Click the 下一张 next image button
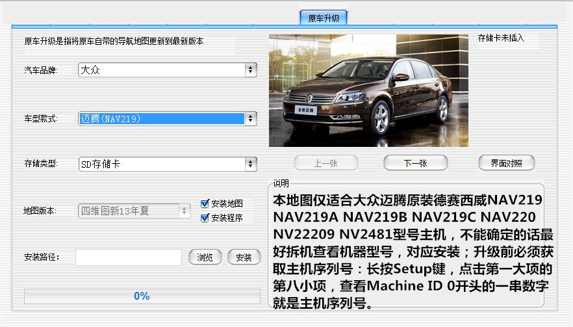Image resolution: width=573 pixels, height=327 pixels. point(416,163)
